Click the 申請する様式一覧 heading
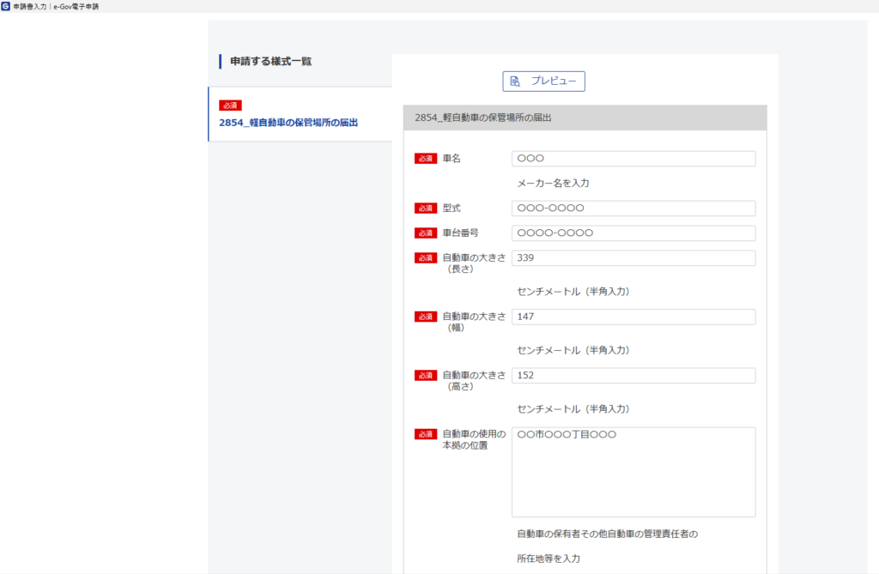Screen dimensions: 879x574 270,62
